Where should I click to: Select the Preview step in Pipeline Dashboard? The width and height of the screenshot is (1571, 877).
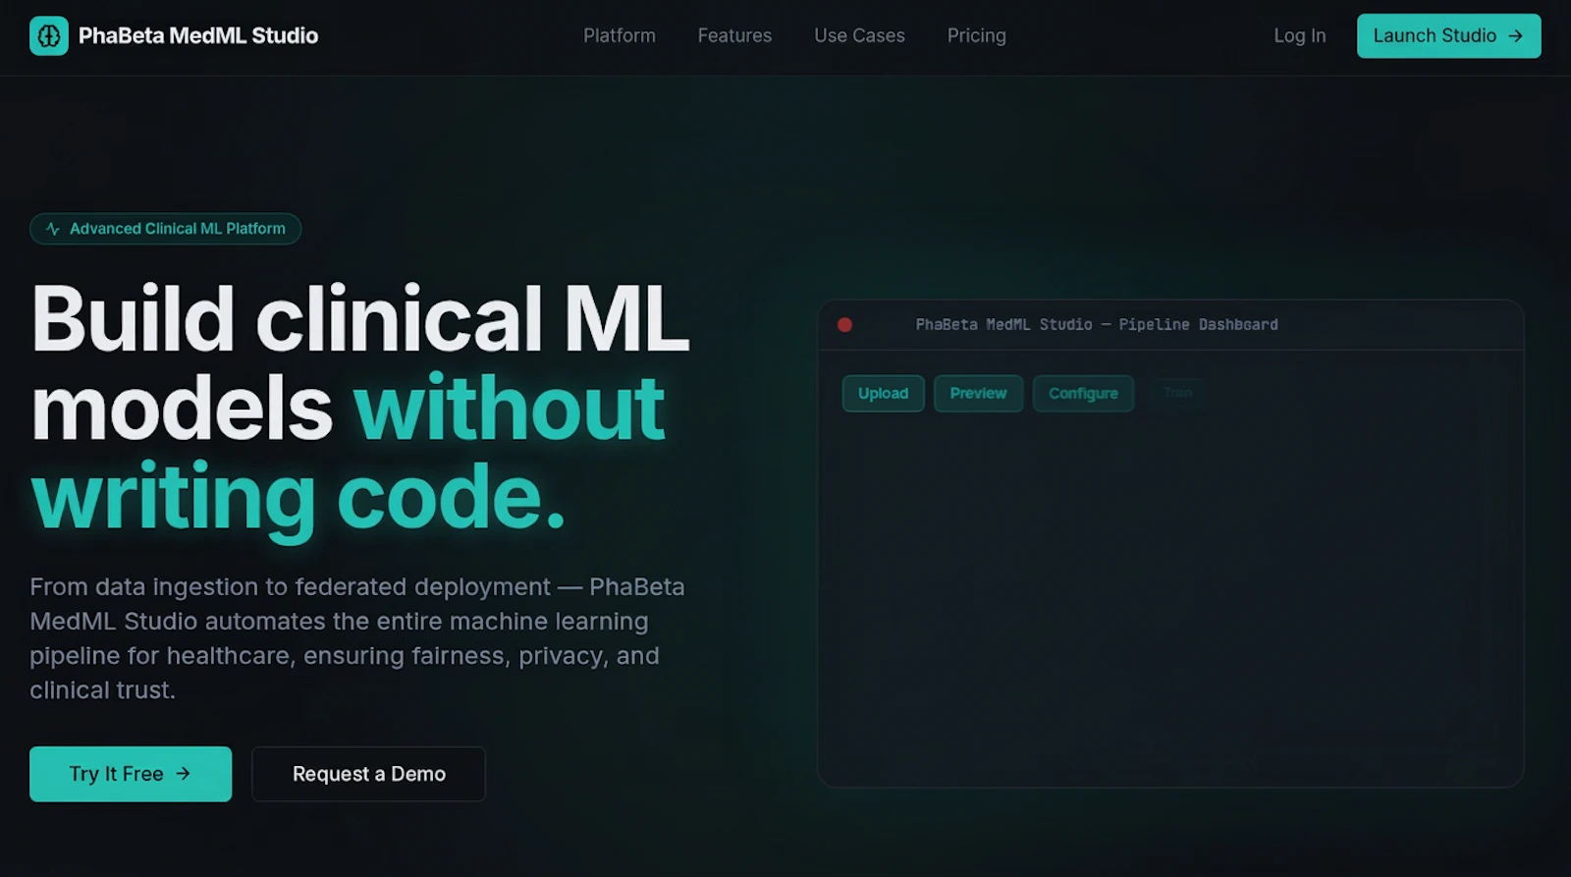click(978, 394)
